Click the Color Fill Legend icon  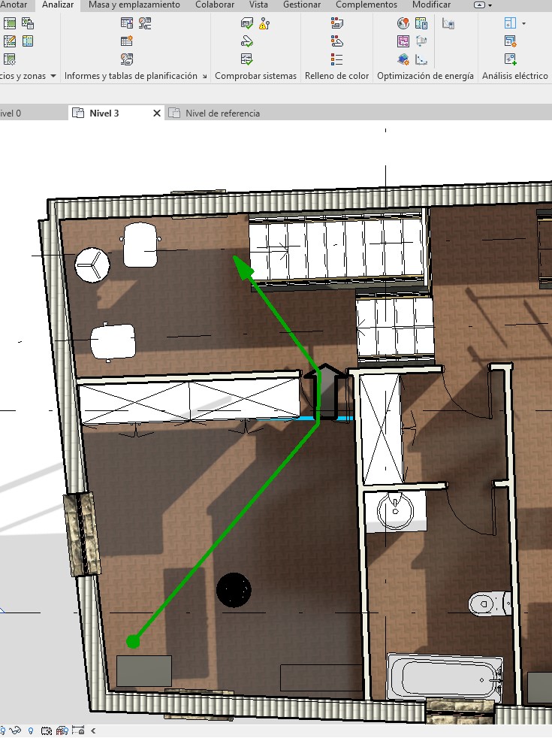[x=336, y=59]
